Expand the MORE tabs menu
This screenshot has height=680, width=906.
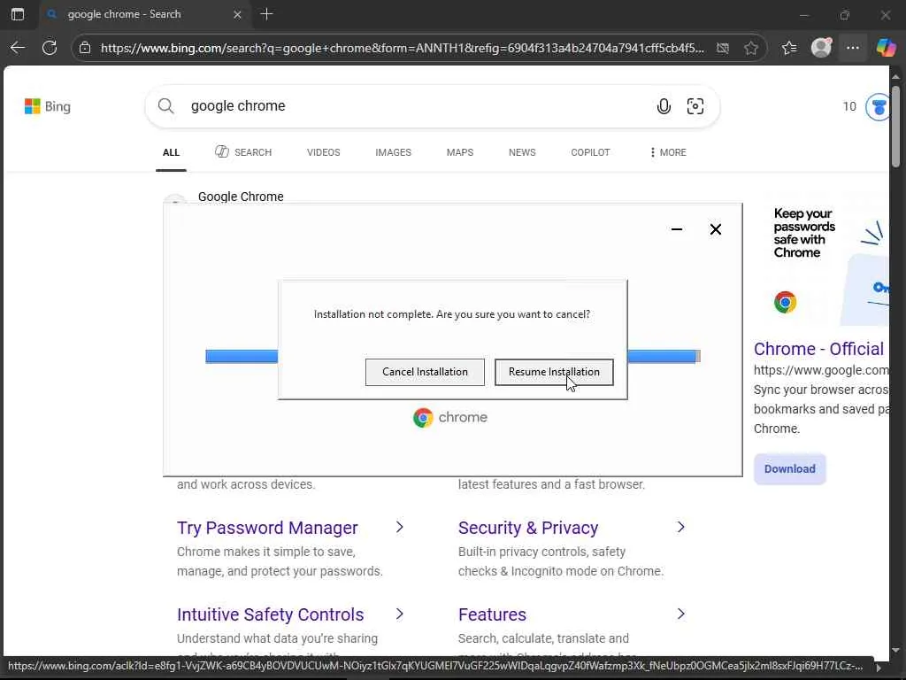pyautogui.click(x=668, y=152)
